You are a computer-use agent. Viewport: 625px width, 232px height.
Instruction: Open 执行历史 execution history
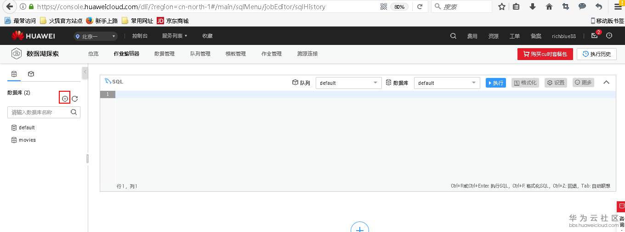tap(597, 54)
